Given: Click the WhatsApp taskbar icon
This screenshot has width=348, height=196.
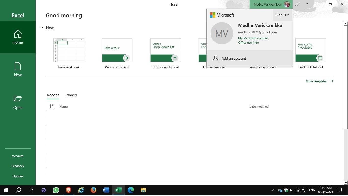Looking at the screenshot, I should [x=56, y=190].
